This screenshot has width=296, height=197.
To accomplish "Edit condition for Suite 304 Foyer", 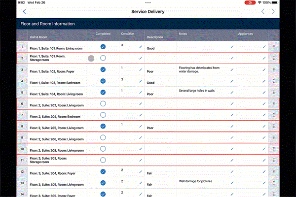I will [141, 172].
